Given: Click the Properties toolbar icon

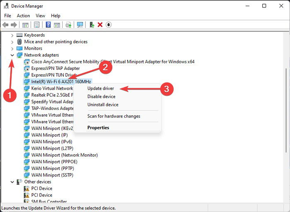Looking at the screenshot, I should tap(37, 25).
